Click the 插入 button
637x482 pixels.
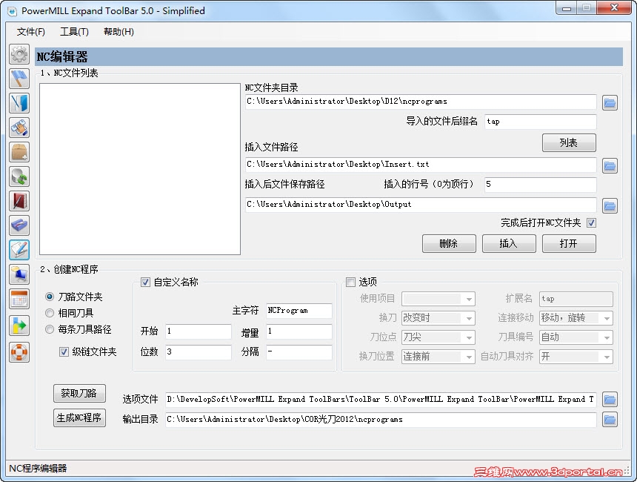coord(509,244)
